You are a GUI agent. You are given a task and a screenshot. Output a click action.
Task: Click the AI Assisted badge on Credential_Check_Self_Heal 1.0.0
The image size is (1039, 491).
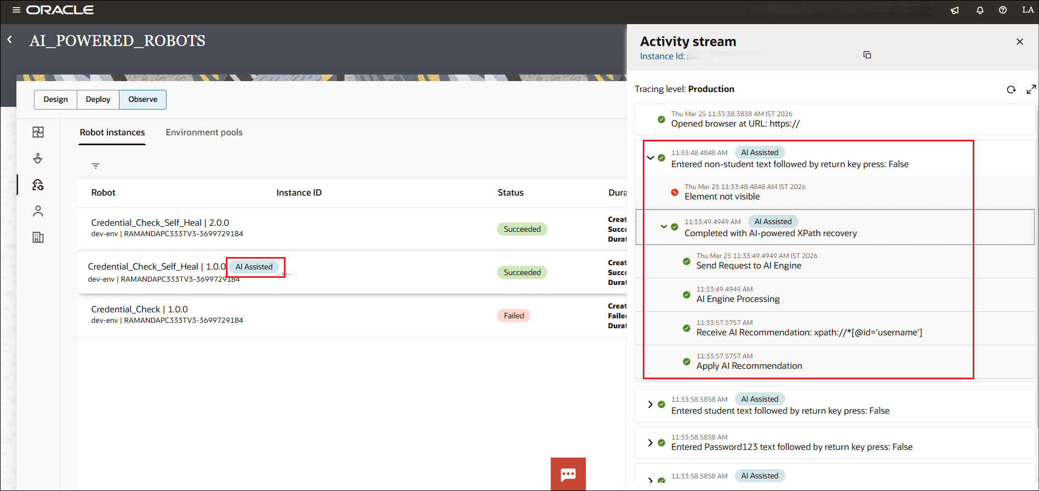click(x=254, y=267)
